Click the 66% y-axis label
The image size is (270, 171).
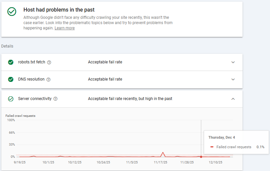(12, 133)
